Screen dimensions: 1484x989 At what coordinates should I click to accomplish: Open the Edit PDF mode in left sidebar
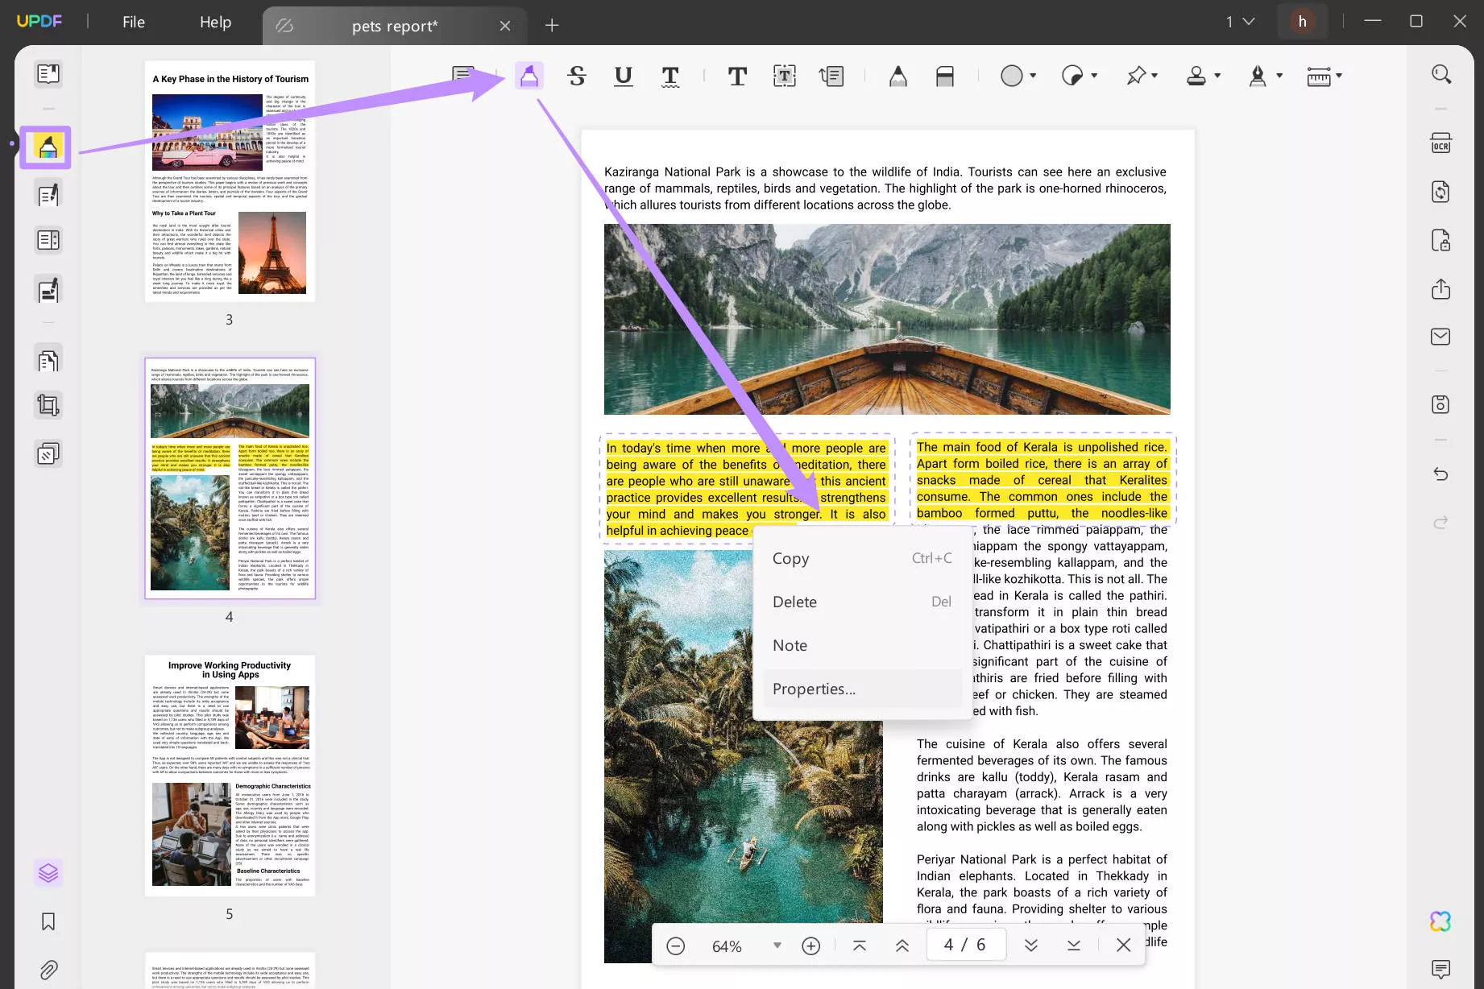[x=48, y=194]
